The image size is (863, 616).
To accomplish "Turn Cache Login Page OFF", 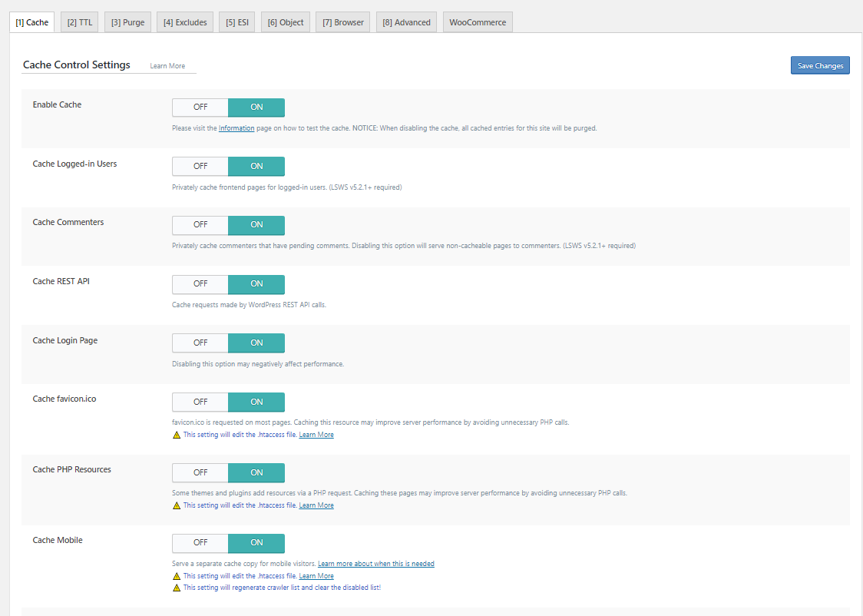I will pos(200,343).
